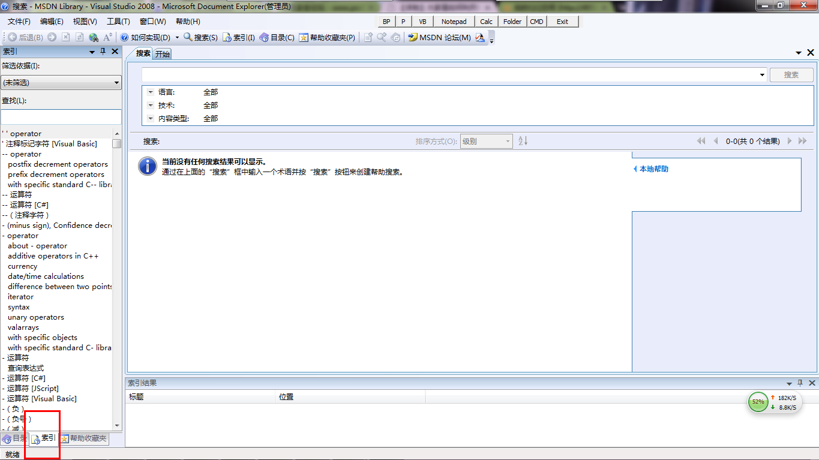This screenshot has height=460, width=819.
Task: Click the VB shortcut button
Action: 422,22
